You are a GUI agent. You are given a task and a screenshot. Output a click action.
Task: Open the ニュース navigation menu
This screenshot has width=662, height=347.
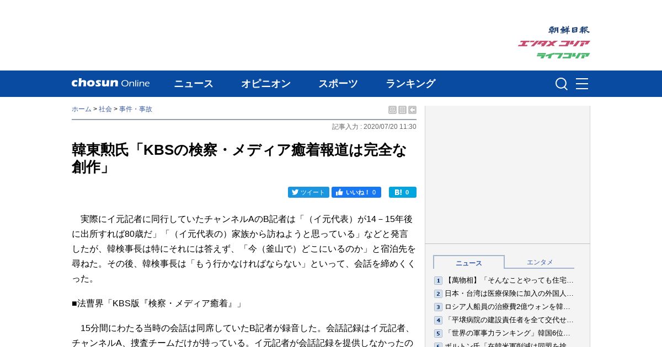[194, 84]
